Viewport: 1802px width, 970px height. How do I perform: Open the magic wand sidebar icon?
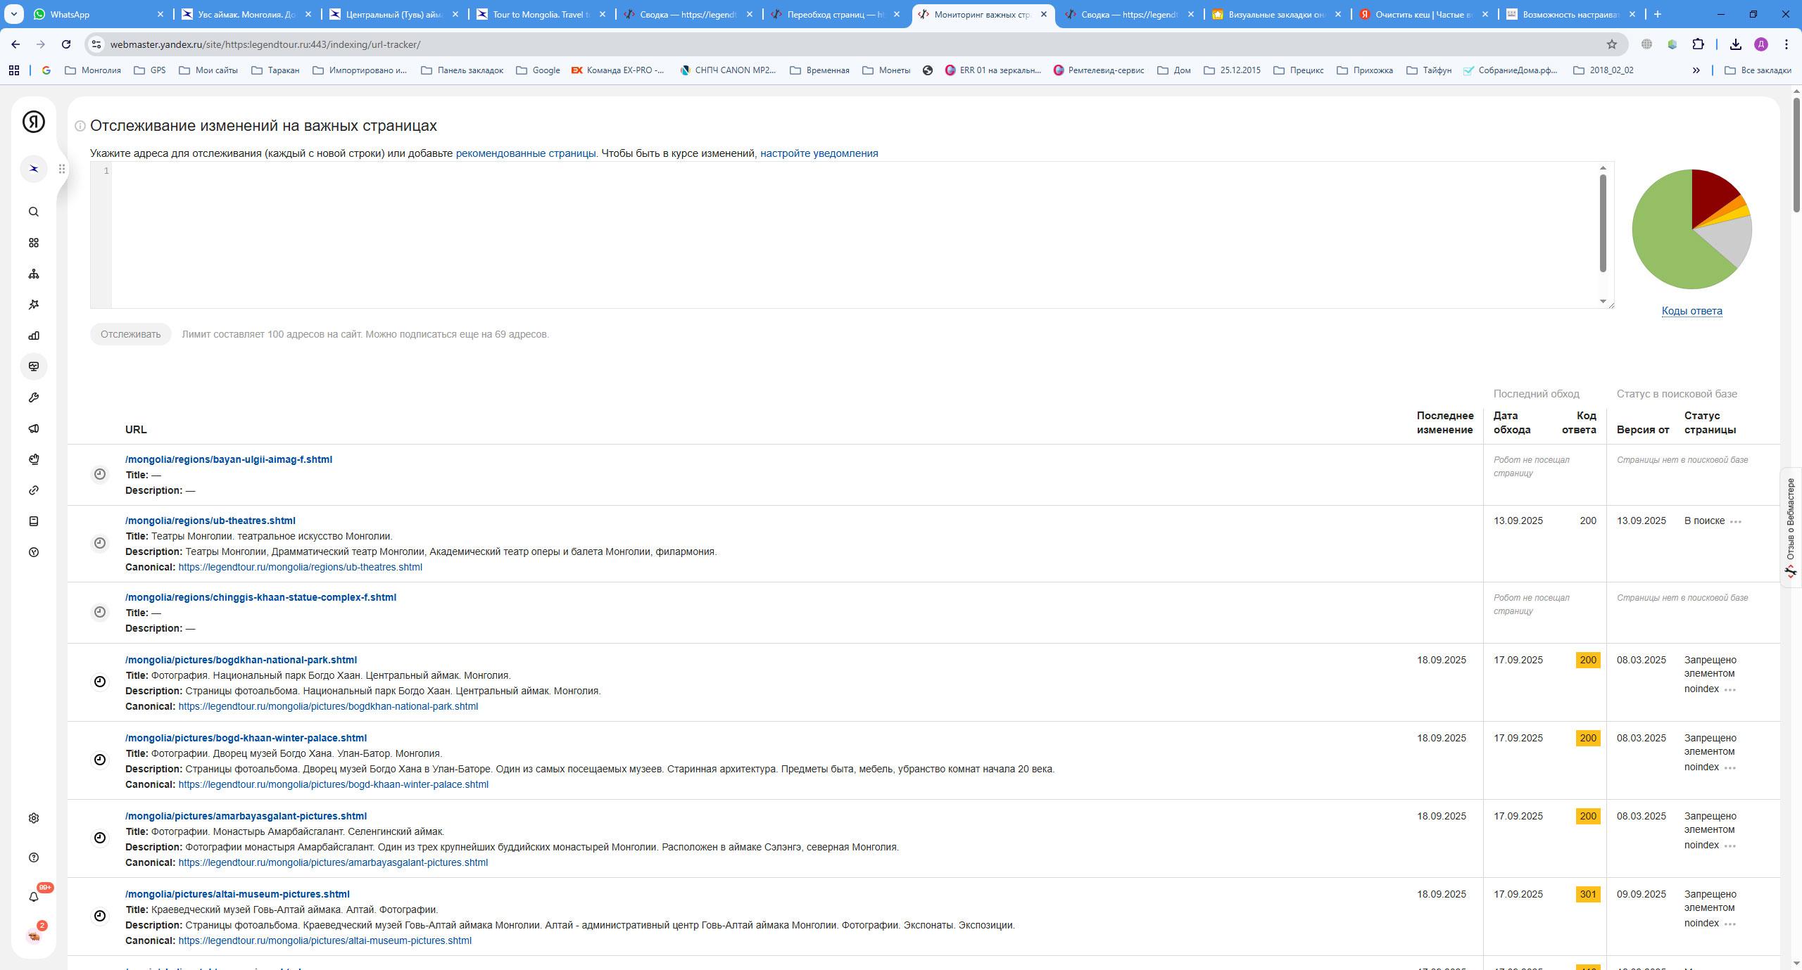(x=34, y=305)
